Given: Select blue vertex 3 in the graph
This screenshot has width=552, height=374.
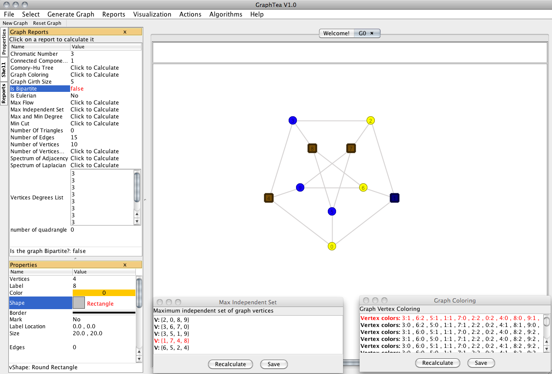Looking at the screenshot, I should (293, 120).
